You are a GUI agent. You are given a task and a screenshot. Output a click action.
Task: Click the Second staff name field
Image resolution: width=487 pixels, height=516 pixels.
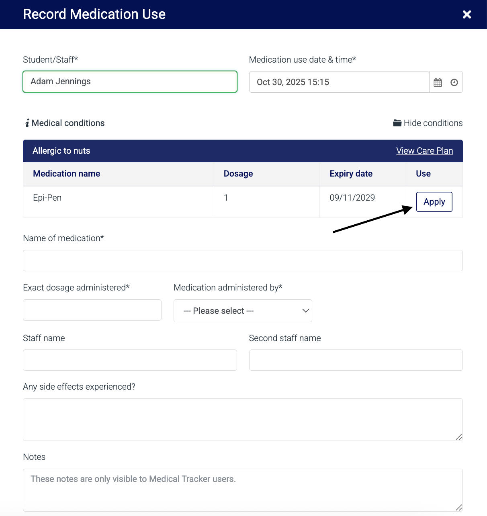coord(356,360)
